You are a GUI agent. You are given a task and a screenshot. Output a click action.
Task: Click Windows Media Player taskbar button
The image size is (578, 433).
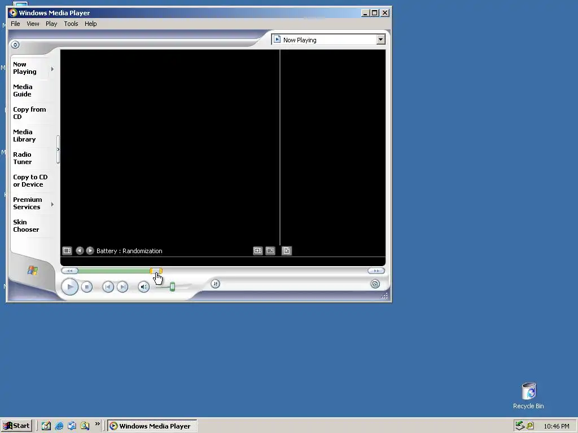click(152, 426)
